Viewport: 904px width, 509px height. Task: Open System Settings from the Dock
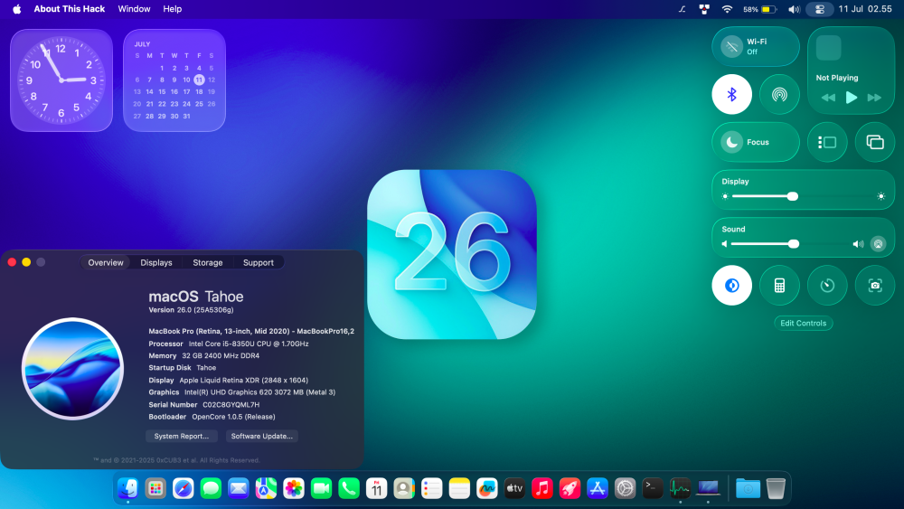click(625, 488)
